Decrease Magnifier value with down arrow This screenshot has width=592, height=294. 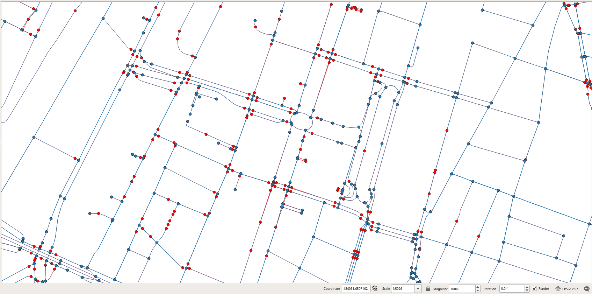[478, 290]
